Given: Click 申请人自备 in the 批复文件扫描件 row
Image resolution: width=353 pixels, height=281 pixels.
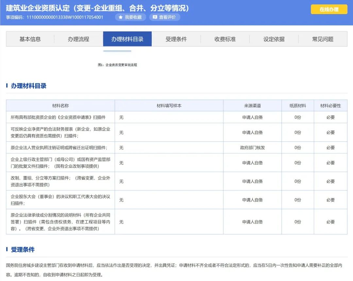Looking at the screenshot, I should tap(252, 163).
